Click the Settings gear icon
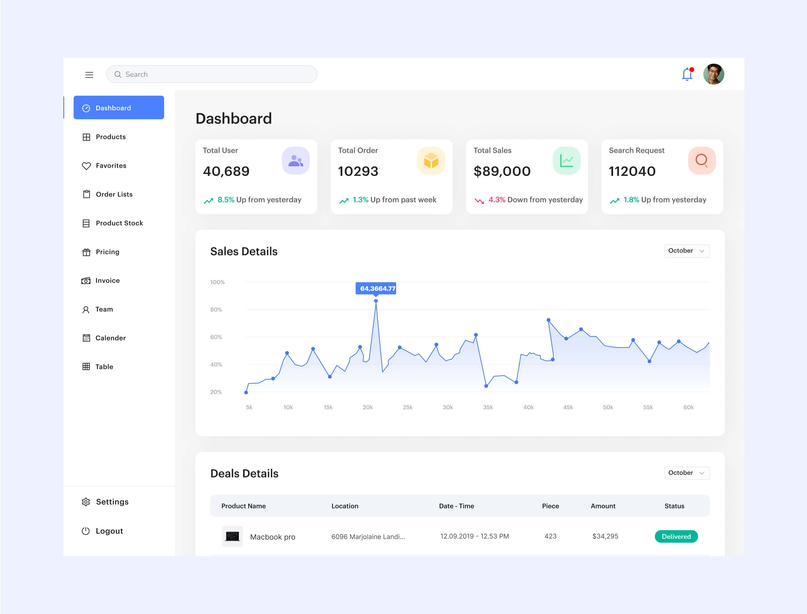Image resolution: width=807 pixels, height=614 pixels. pos(86,502)
